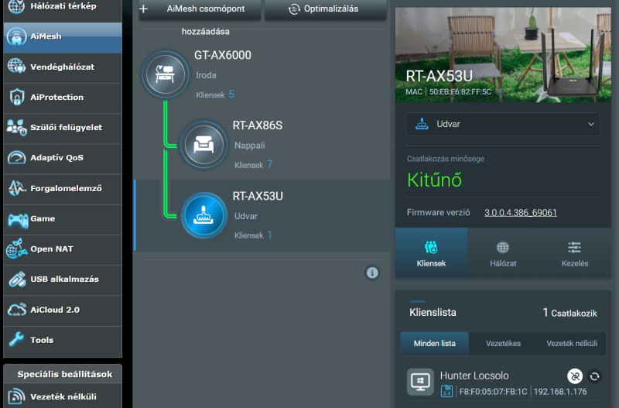
Task: Switch to the Kezelés tab
Action: [x=575, y=253]
